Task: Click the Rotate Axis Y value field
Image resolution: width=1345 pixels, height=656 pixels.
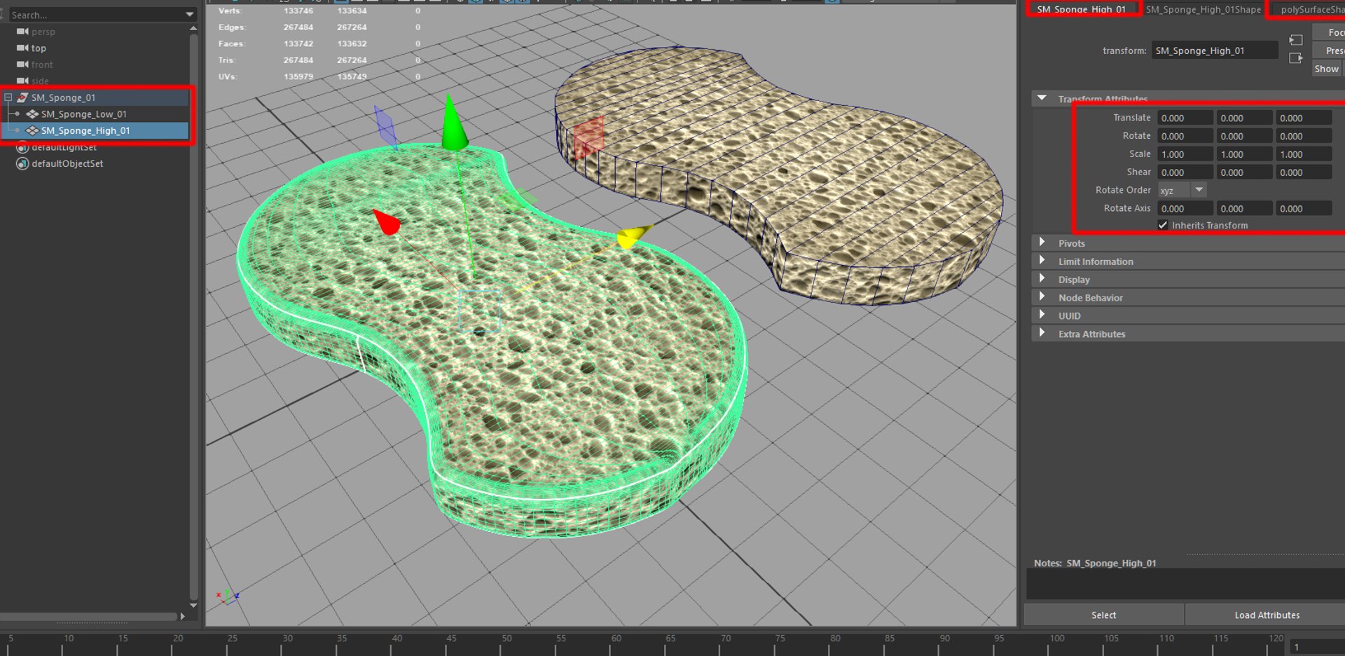Action: 1244,208
